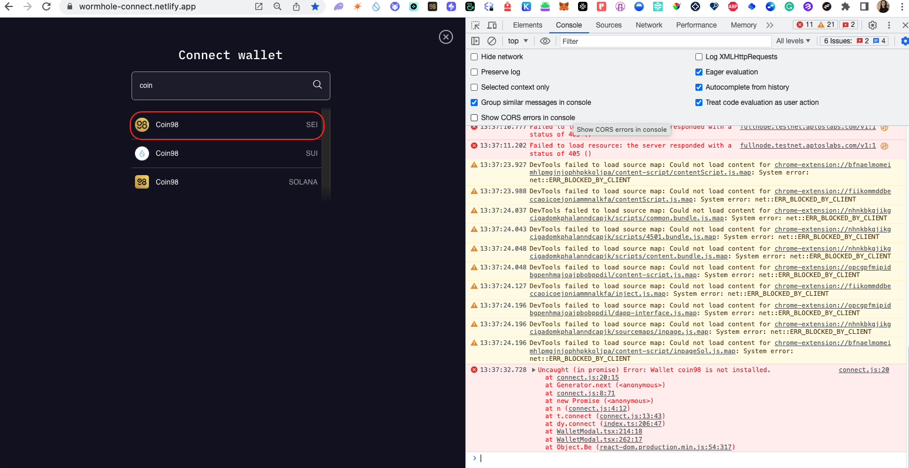This screenshot has height=468, width=909.
Task: Enable the Hide network checkbox
Action: click(x=474, y=56)
